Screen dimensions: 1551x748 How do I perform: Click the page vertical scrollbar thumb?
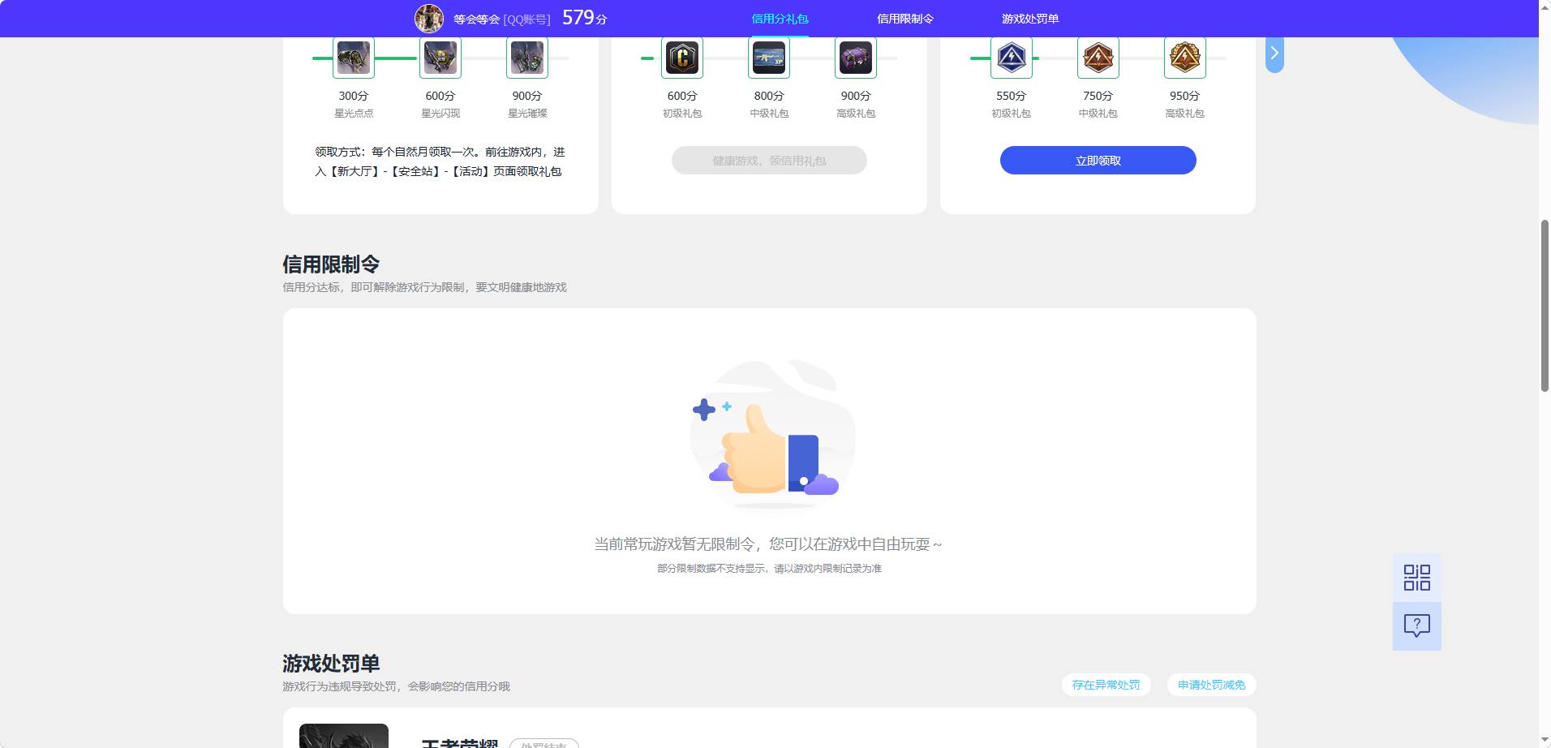[x=1545, y=306]
